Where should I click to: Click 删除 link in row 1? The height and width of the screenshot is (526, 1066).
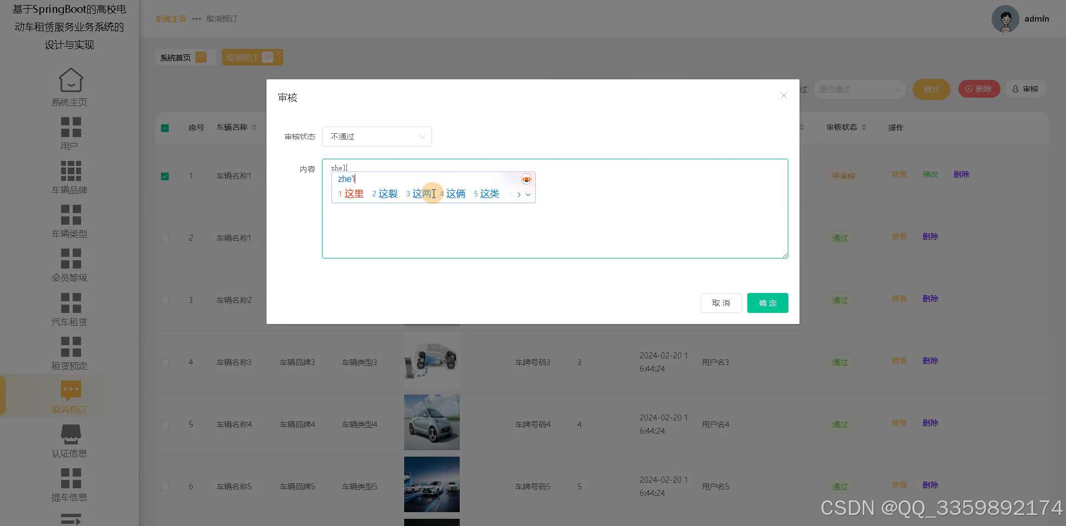pos(962,174)
